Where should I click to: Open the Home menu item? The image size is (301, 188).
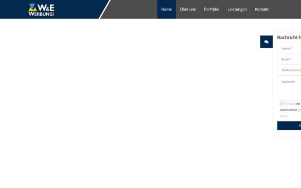pyautogui.click(x=167, y=9)
